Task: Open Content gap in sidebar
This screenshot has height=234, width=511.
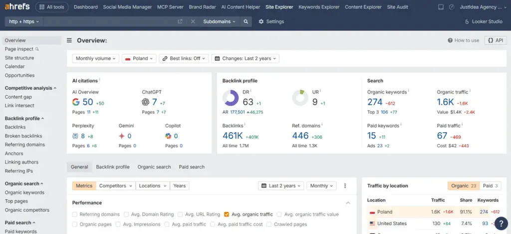Action: click(x=18, y=97)
